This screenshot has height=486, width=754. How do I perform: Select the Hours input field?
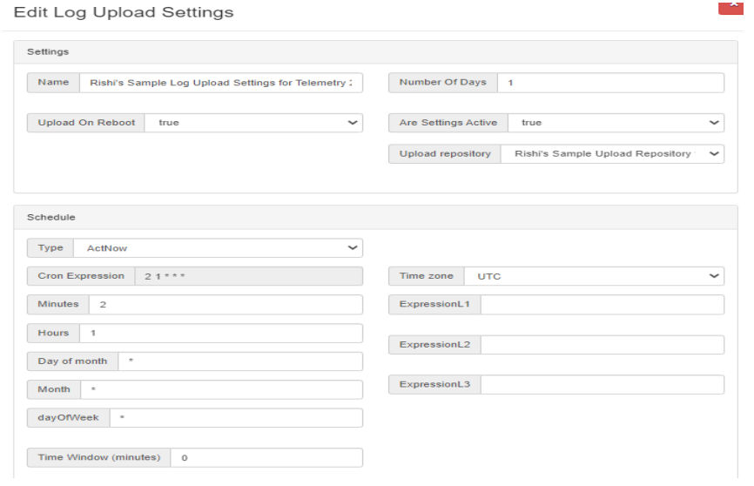tap(220, 334)
